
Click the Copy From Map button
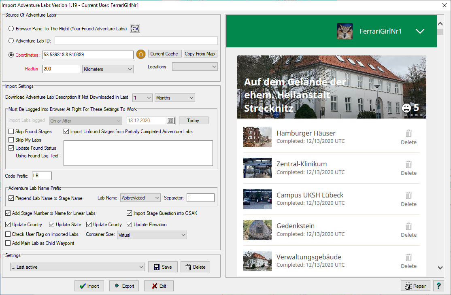point(200,54)
